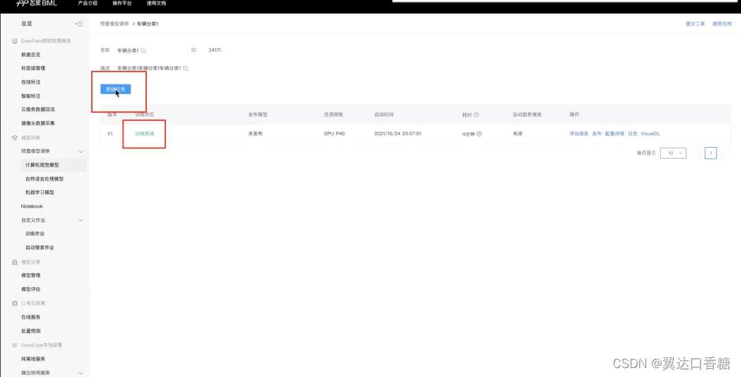Viewport: 741px width, 377px height.
Task: Click the 新建任务 button
Action: 115,89
